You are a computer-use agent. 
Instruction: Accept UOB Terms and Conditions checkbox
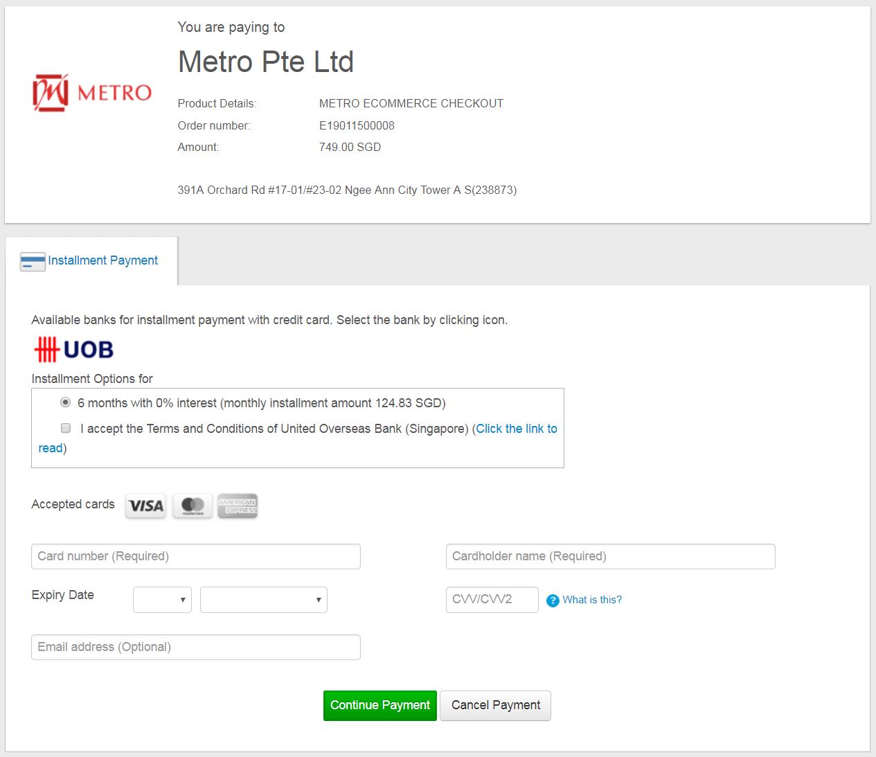click(66, 428)
